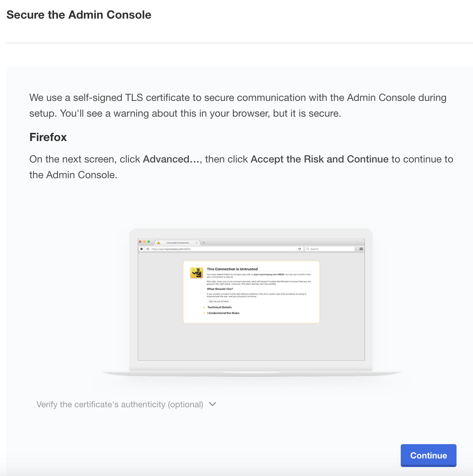Click the green macOS dot in illustration
Viewport: 473px width, 476px height.
point(149,242)
